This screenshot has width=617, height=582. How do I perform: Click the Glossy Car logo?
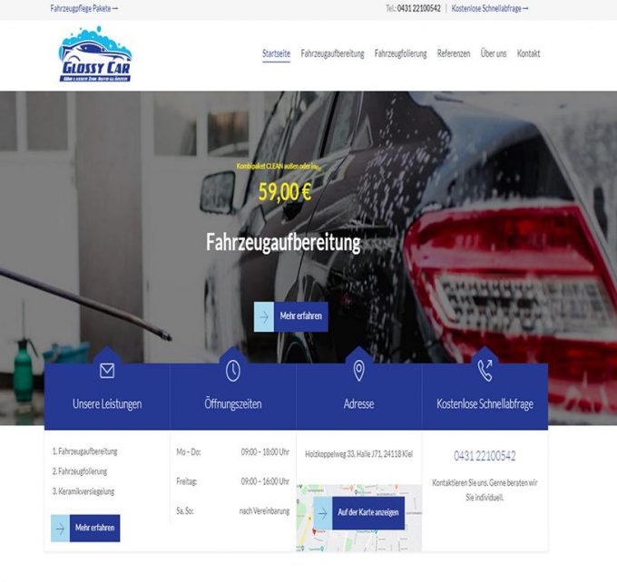tap(95, 54)
